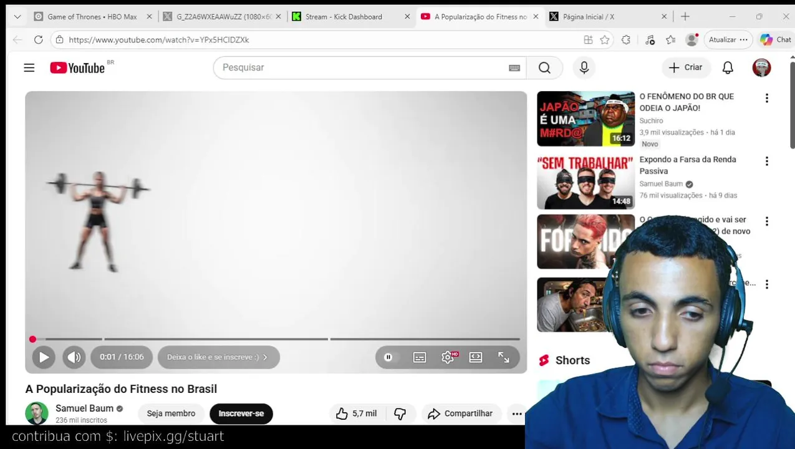This screenshot has height=449, width=795.
Task: Open player settings gear
Action: click(x=448, y=357)
